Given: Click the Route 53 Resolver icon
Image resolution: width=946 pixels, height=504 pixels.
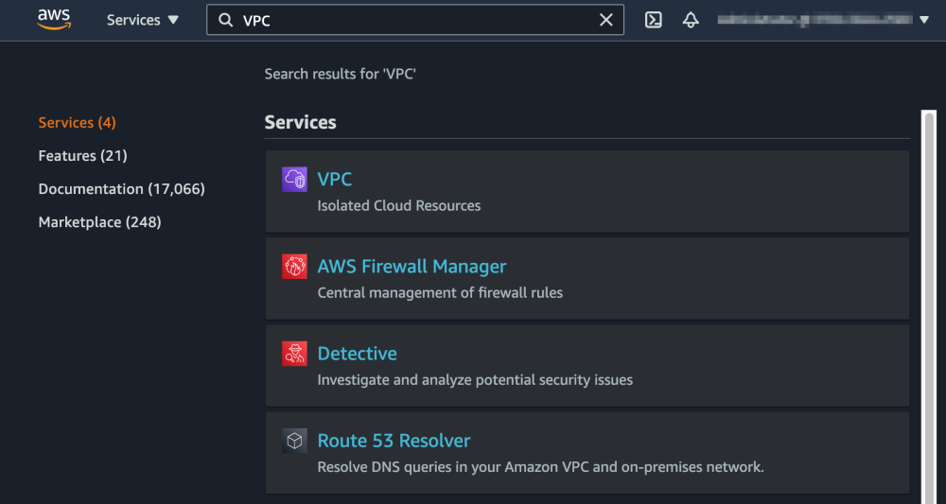Looking at the screenshot, I should [294, 441].
